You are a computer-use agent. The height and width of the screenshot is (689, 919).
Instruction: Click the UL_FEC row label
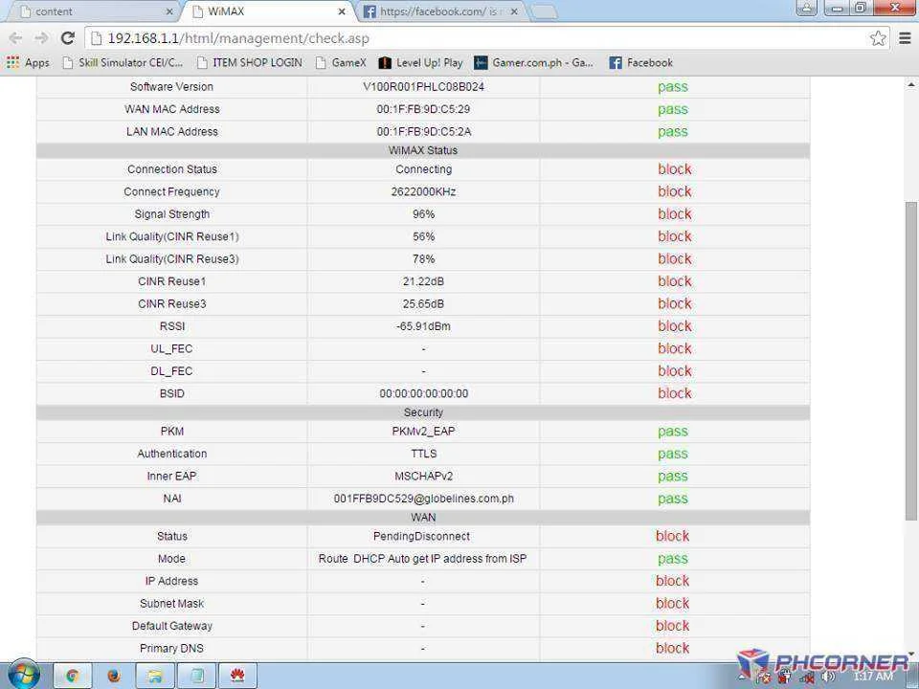click(171, 348)
